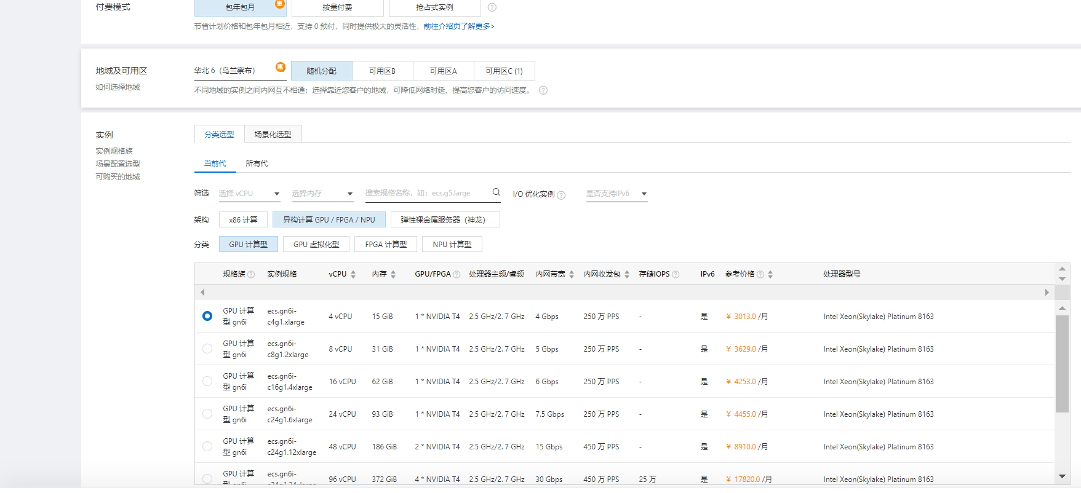Click help icon next to 存储IOPS header
The image size is (1081, 493).
tap(676, 275)
